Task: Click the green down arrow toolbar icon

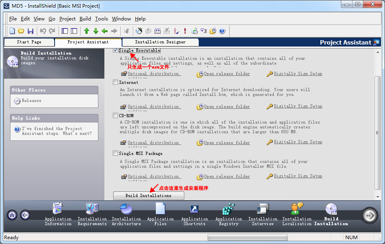Action: point(96,31)
